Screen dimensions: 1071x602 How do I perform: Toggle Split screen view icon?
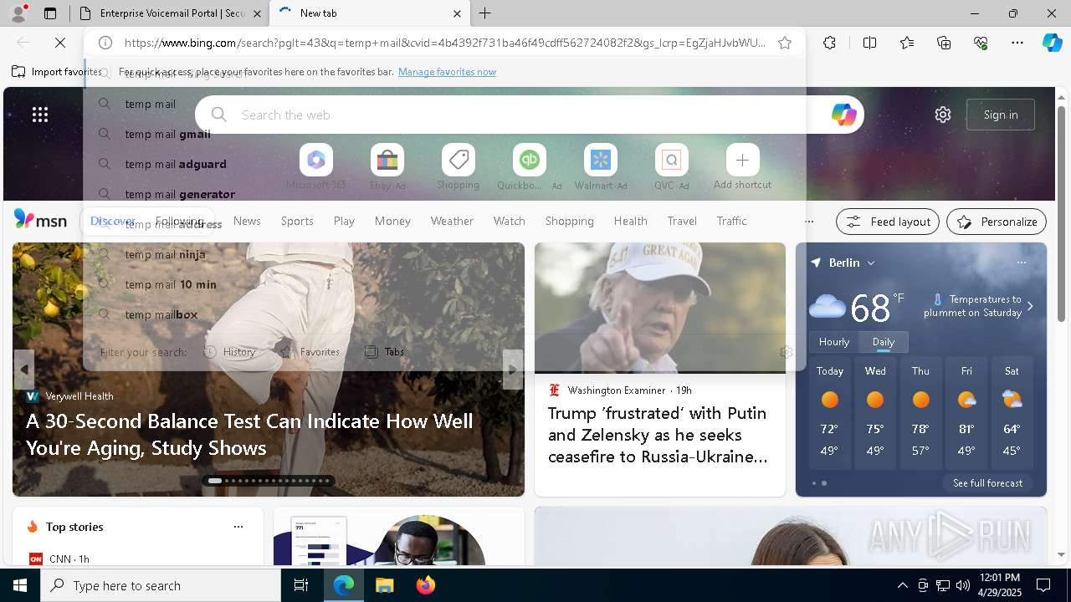[x=869, y=43]
